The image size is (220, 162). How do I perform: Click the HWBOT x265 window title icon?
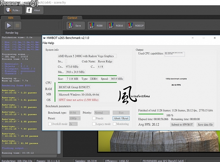pos(44,38)
